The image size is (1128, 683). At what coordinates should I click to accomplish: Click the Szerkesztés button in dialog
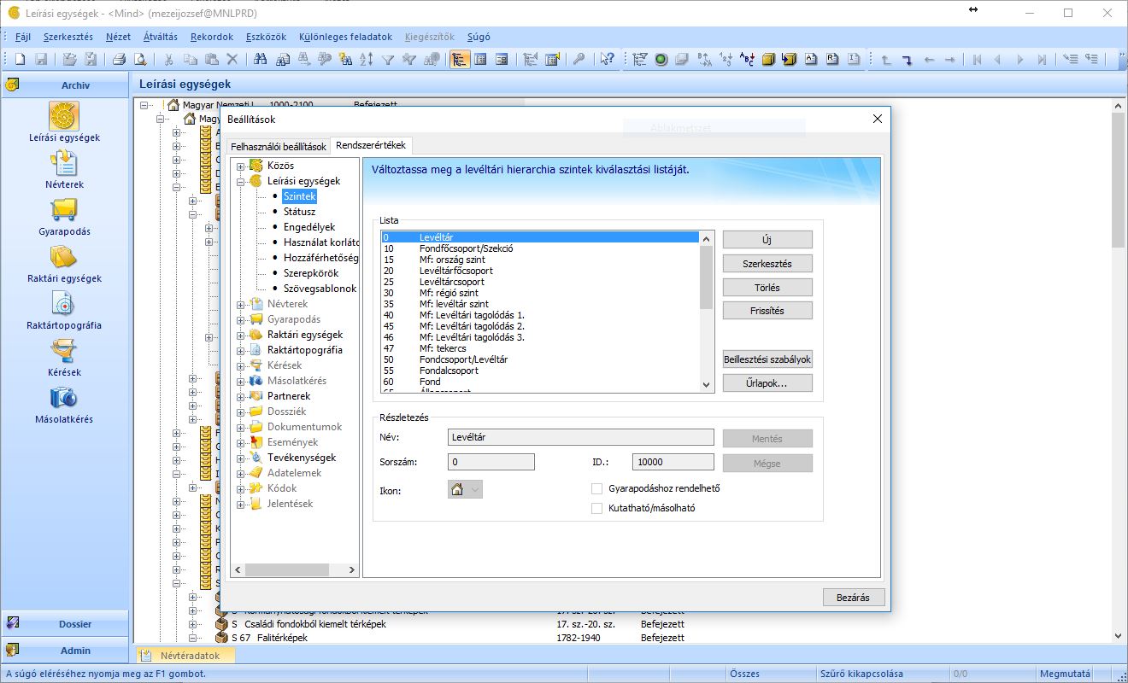[x=767, y=264]
